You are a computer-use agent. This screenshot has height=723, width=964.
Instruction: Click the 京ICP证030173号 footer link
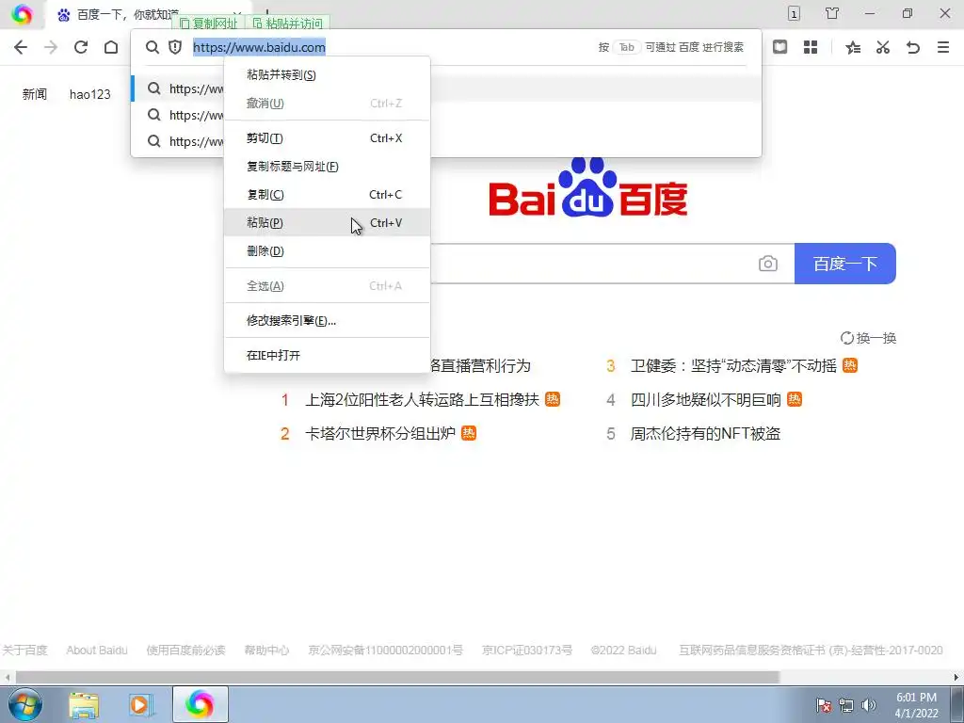[x=527, y=650]
